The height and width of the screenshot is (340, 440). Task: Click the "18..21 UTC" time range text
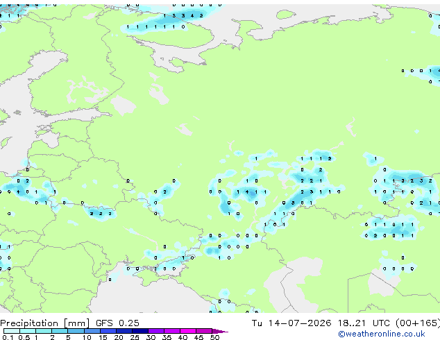[x=364, y=323]
